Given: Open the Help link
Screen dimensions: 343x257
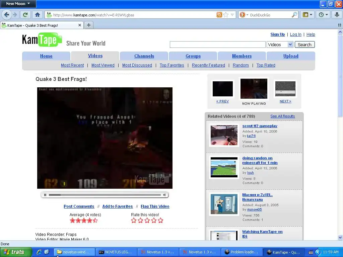Looking at the screenshot, I should click(311, 34).
